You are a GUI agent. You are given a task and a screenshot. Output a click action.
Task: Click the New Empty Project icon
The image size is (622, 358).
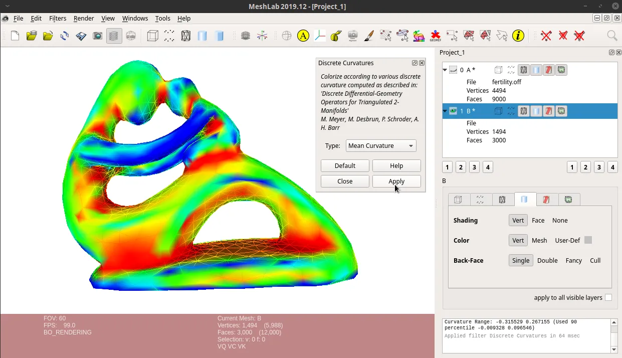coord(15,36)
